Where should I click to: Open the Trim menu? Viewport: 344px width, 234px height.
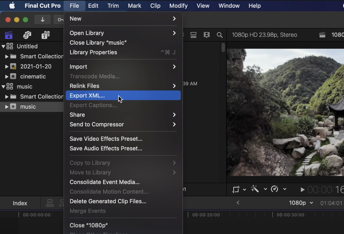(x=113, y=6)
